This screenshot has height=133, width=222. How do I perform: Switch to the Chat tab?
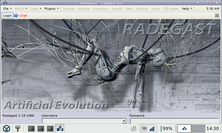click(x=23, y=16)
